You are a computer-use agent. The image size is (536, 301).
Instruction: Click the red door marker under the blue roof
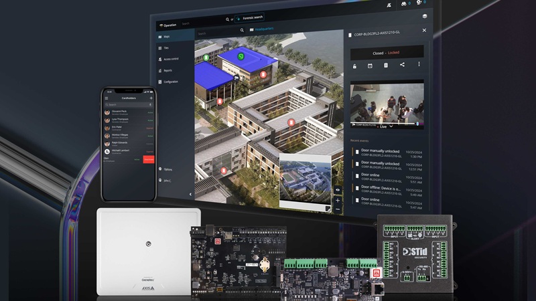point(263,74)
